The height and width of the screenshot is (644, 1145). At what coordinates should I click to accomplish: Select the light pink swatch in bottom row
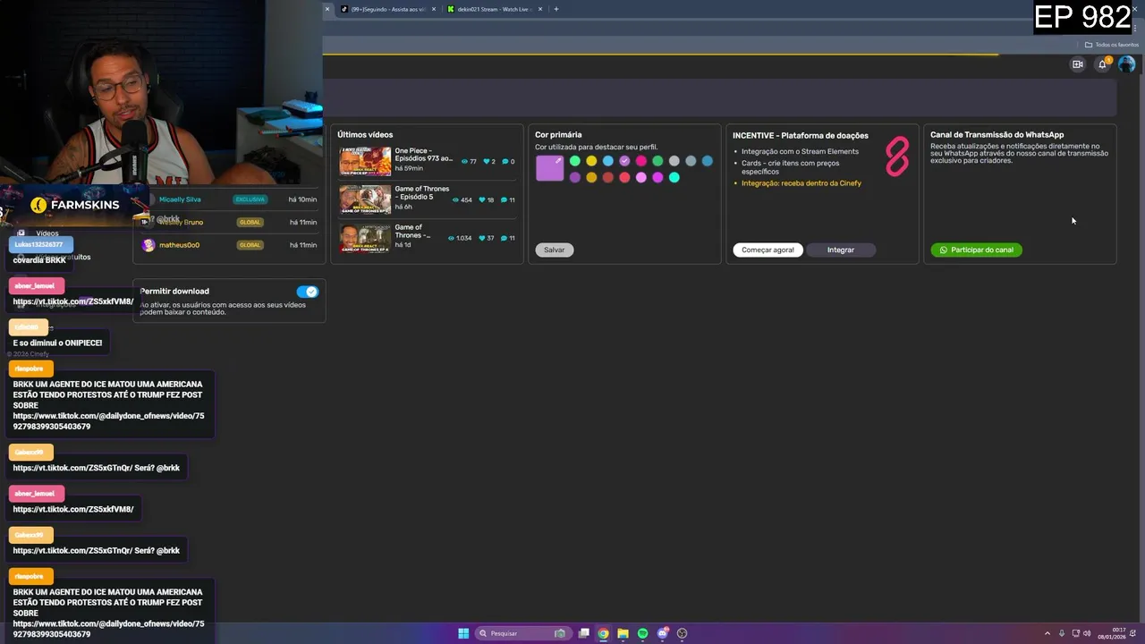coord(641,177)
